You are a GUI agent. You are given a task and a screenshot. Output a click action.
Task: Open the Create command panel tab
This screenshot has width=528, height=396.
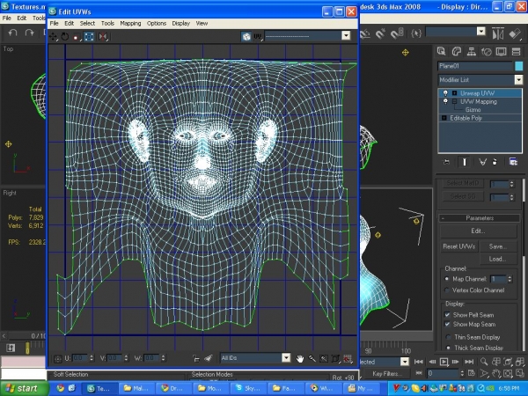(441, 51)
